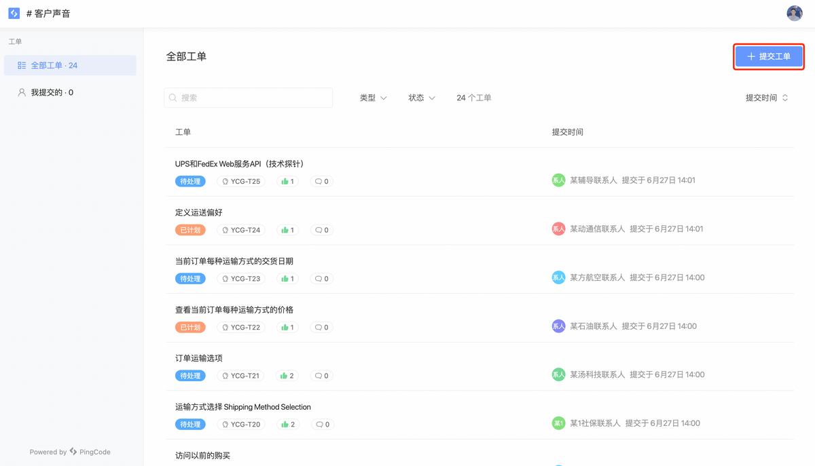Click thumbs-up vote on YCG-T25 ticket
Screen dimensions: 815x466
287,181
